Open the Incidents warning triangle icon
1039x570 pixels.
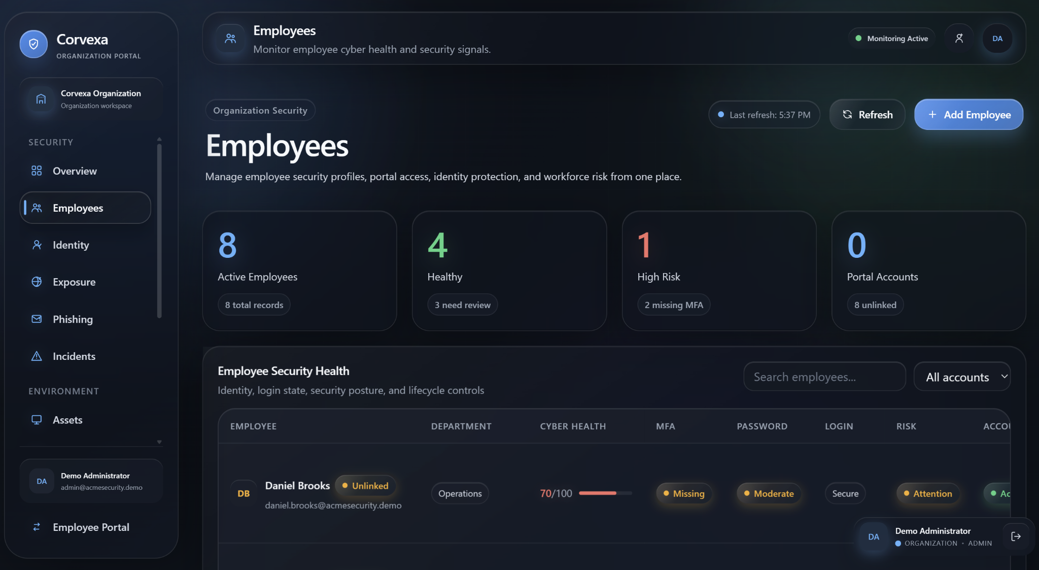point(37,356)
